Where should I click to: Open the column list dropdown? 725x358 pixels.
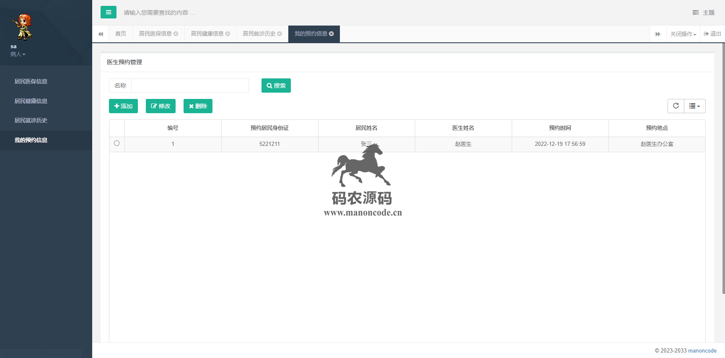[694, 106]
